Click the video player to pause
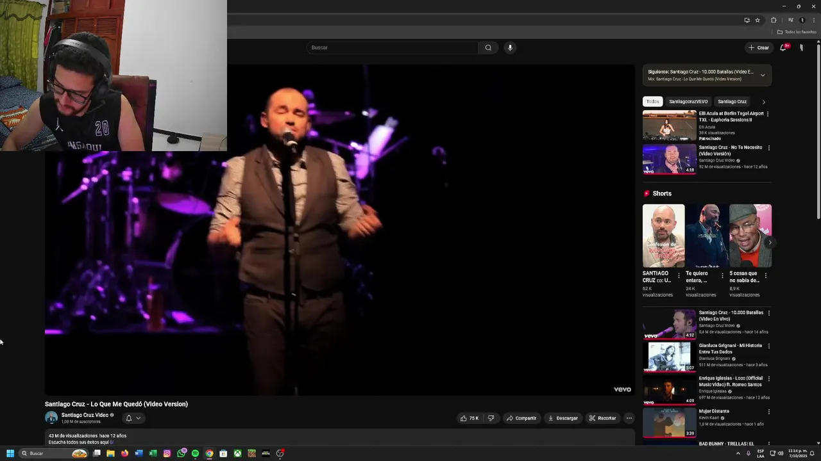The height and width of the screenshot is (461, 821). tap(339, 230)
